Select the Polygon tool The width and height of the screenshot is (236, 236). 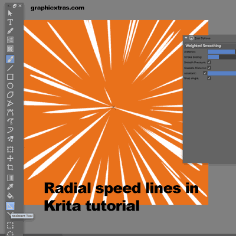point(10,95)
